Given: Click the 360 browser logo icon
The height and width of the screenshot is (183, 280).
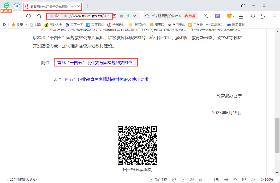Looking at the screenshot, I should (x=7, y=5).
